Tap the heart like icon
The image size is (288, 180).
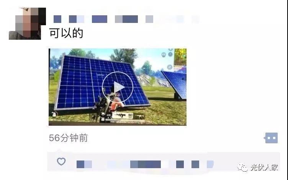(61, 162)
